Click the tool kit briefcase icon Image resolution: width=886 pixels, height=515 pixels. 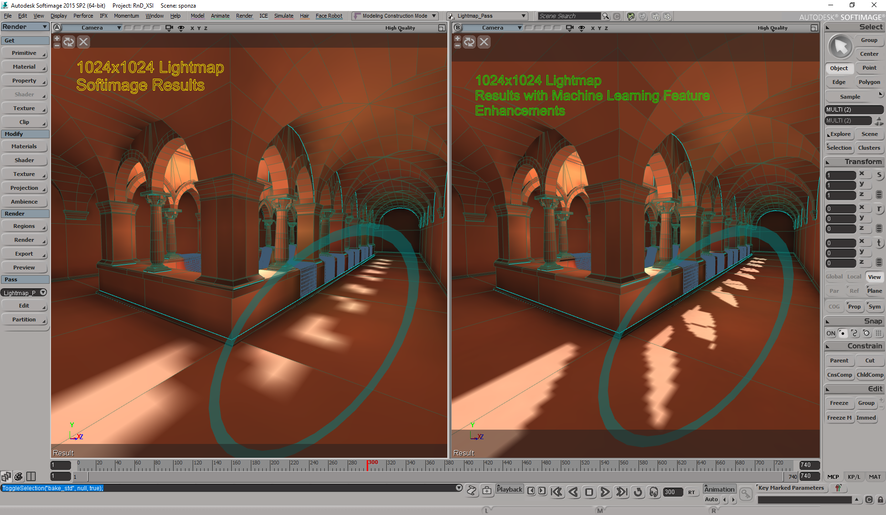click(x=487, y=490)
